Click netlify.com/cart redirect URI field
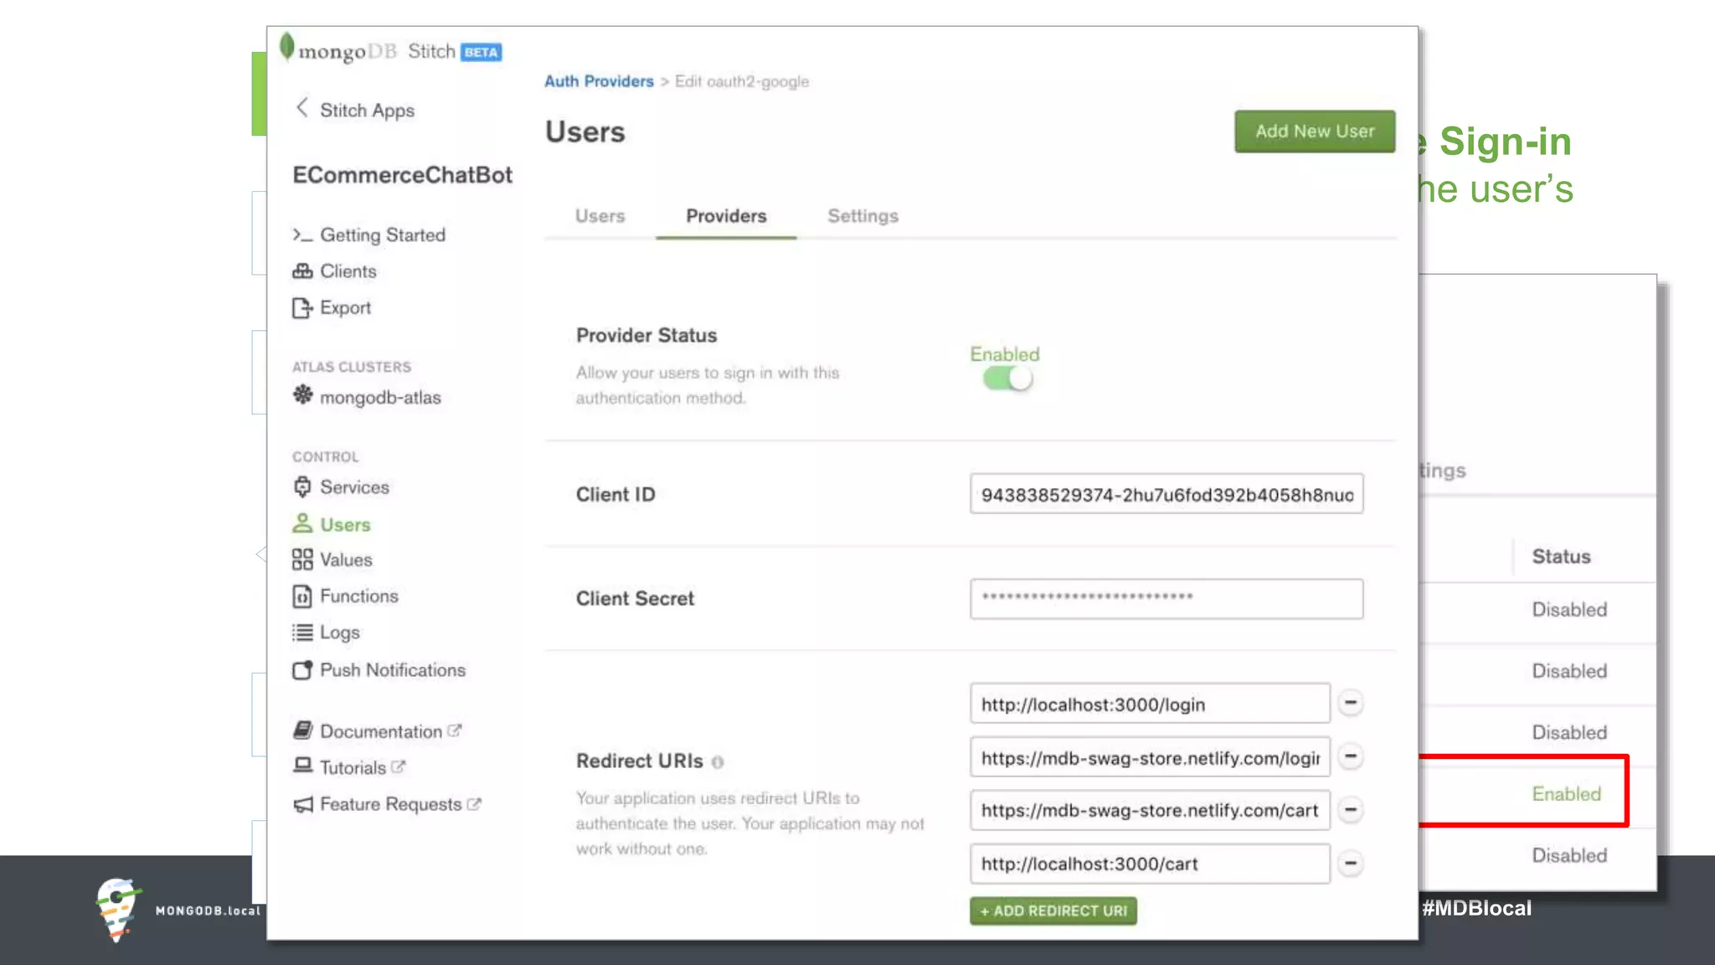The image size is (1715, 965). click(1150, 810)
